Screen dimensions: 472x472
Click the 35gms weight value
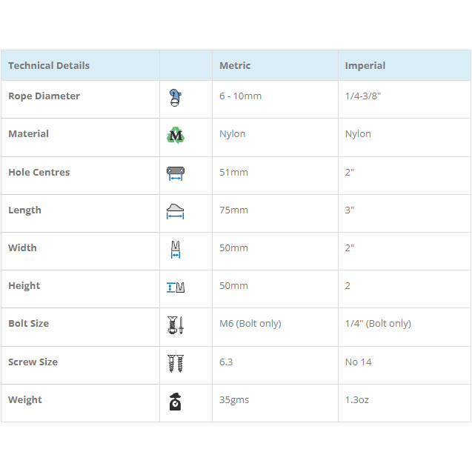234,400
